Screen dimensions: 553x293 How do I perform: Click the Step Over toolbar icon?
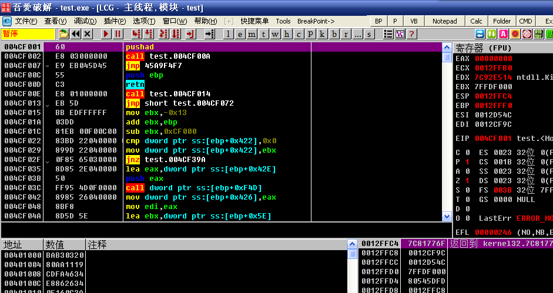(x=149, y=34)
